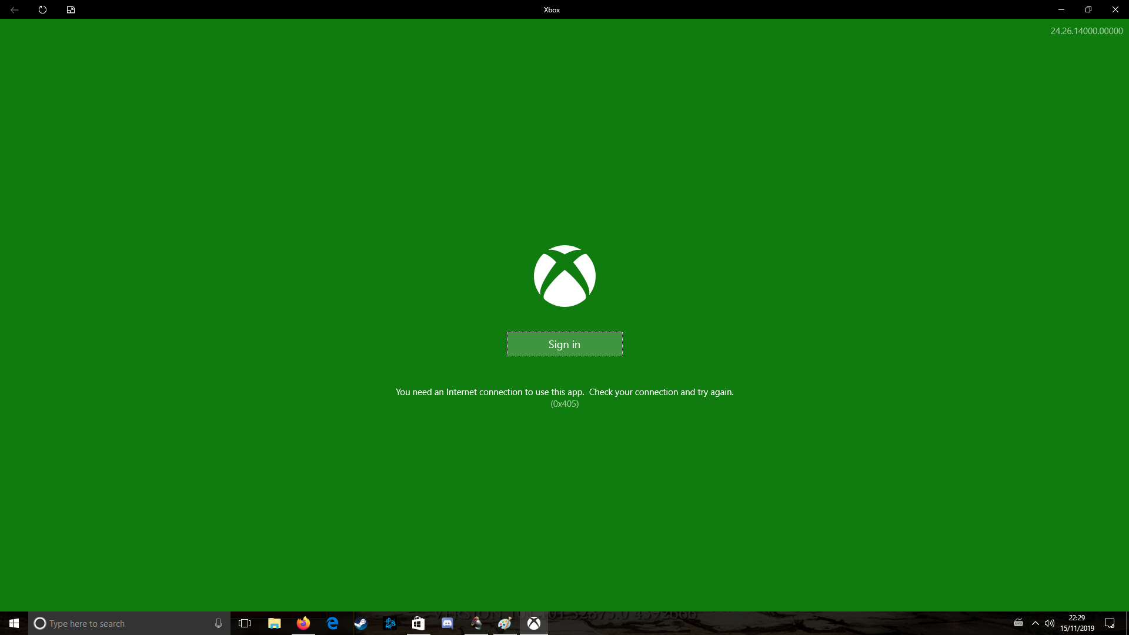The image size is (1129, 635).
Task: Open the touch keyboard tray icon
Action: 1018,623
